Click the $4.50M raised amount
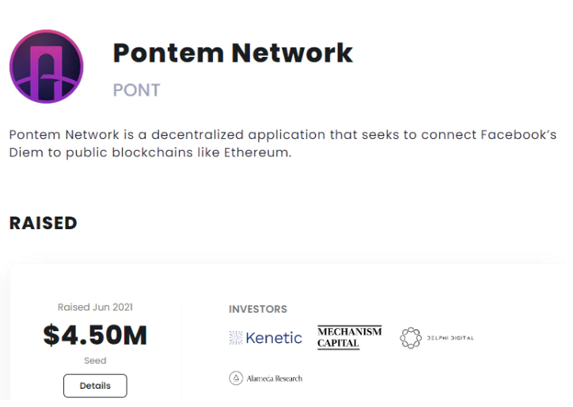 coord(95,335)
